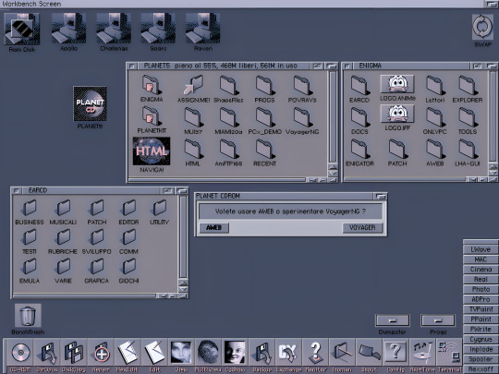
Task: Open the ENIGATOR drawer in ENIGMA
Action: (359, 149)
